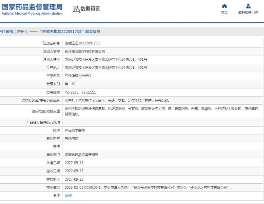Screen dimensions: 264x204
Task: Click the structure description starting 由主机
Action: 117,101
